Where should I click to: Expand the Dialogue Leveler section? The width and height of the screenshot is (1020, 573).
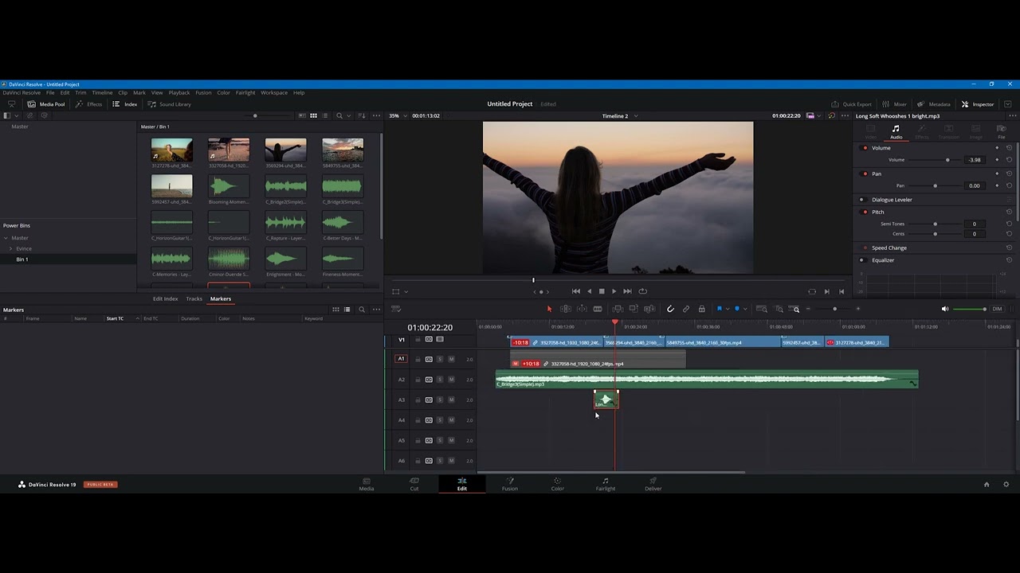pyautogui.click(x=892, y=200)
